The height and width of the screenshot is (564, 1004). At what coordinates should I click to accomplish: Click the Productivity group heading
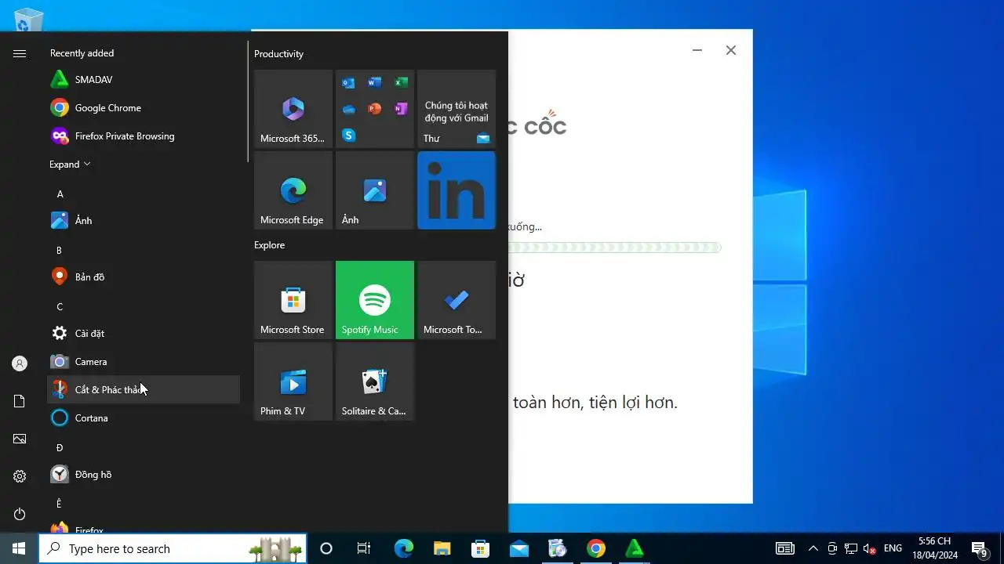(x=278, y=54)
